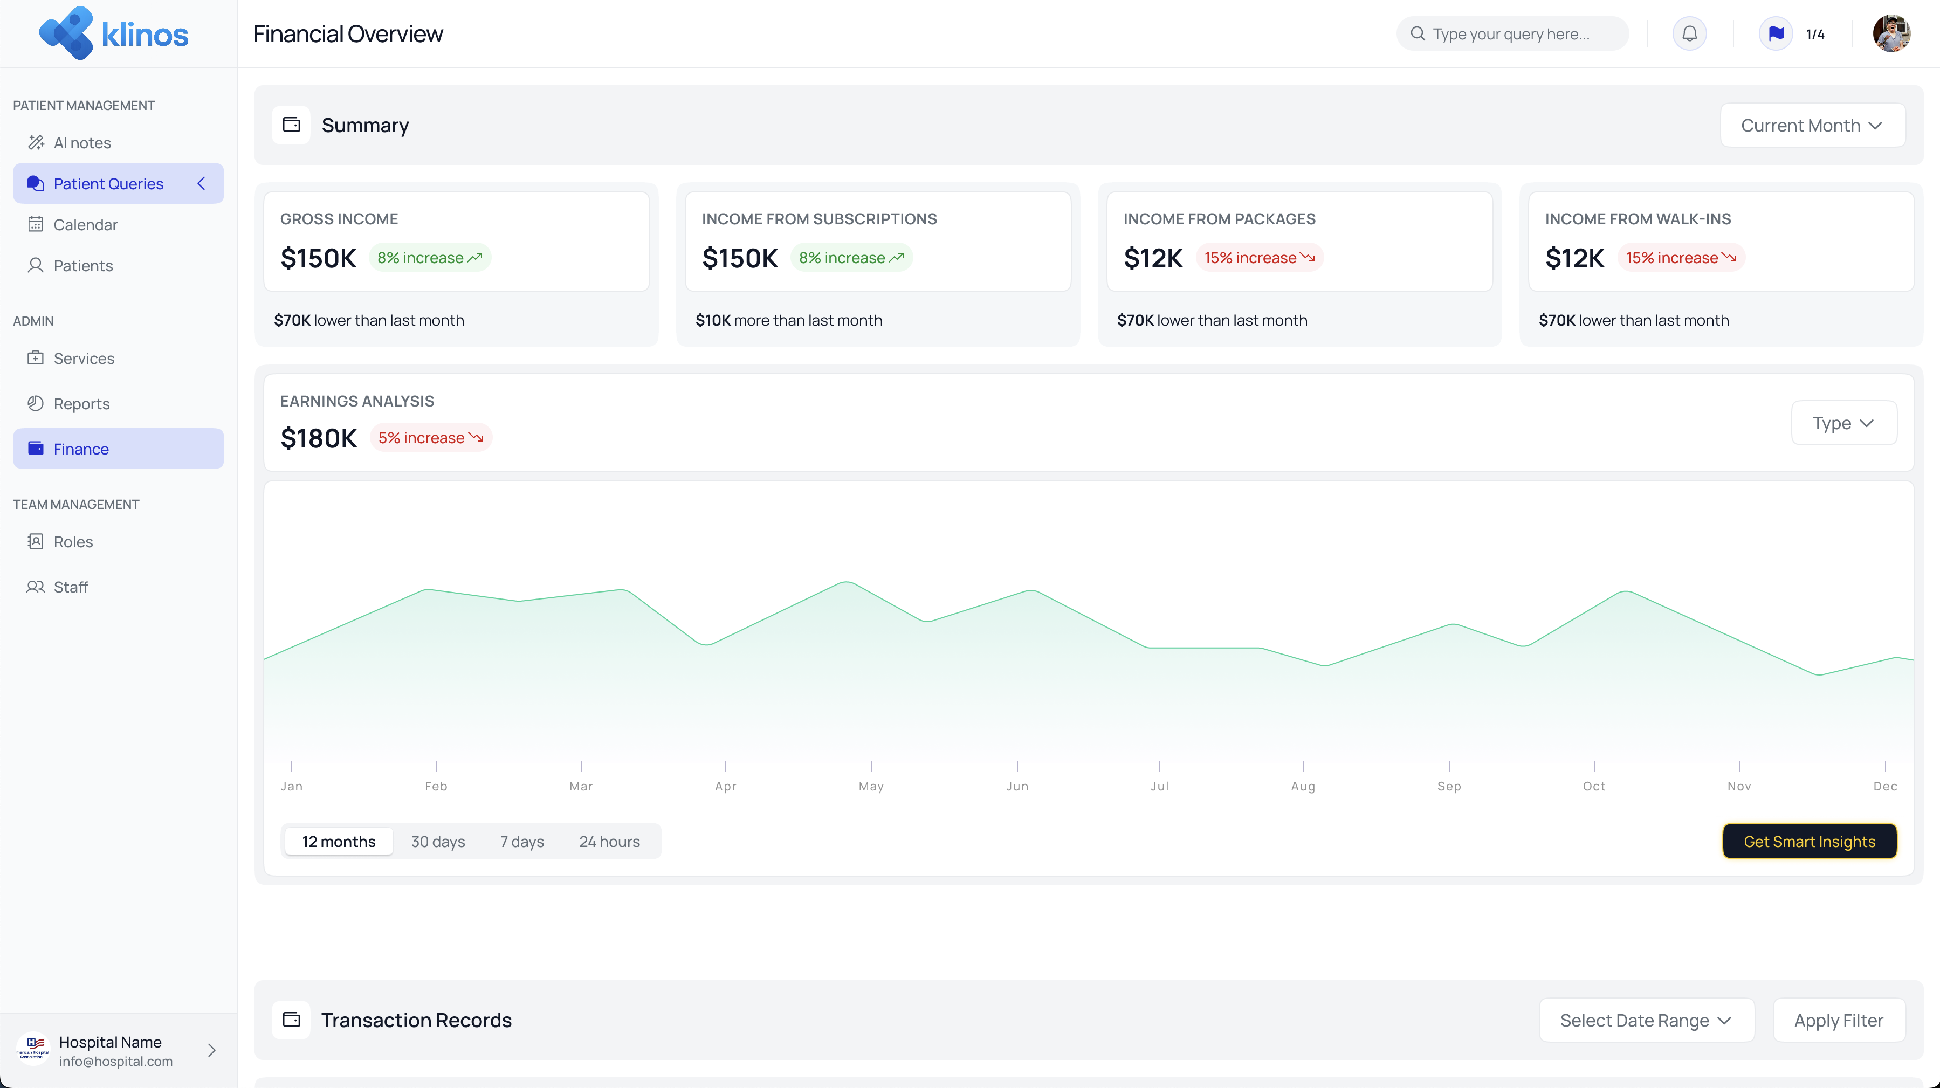
Task: Open the Patients page
Action: (x=84, y=265)
